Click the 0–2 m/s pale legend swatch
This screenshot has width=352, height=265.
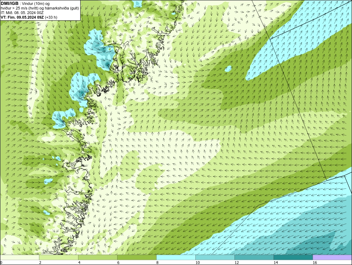coord(20,257)
